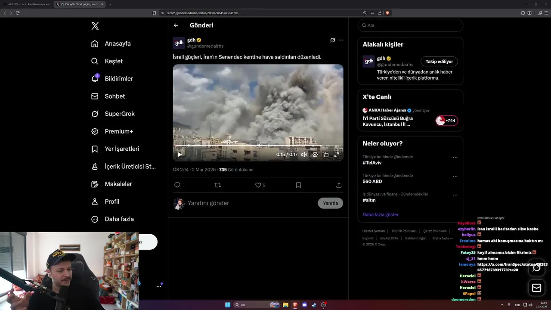Click the address bar URL
This screenshot has width=551, height=310.
point(203,13)
